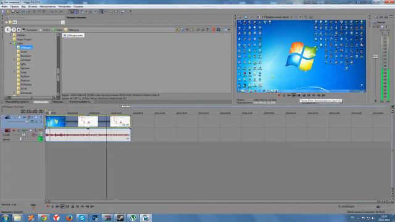Click the Video breadcrumb in the explorer path
The width and height of the screenshot is (395, 222).
[59, 30]
